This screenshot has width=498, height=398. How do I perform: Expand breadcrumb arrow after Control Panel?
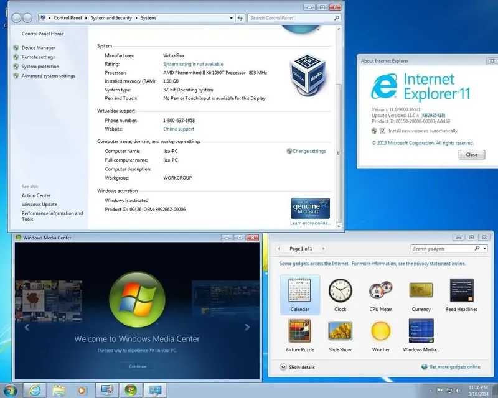[86, 18]
